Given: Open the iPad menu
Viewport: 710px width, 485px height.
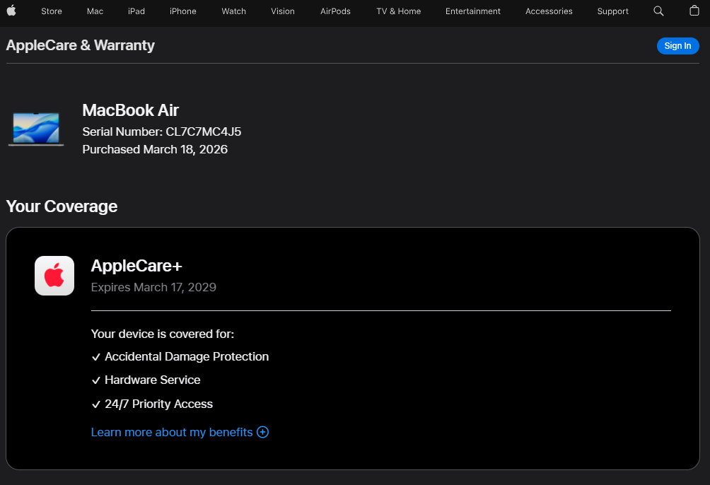Looking at the screenshot, I should (136, 11).
